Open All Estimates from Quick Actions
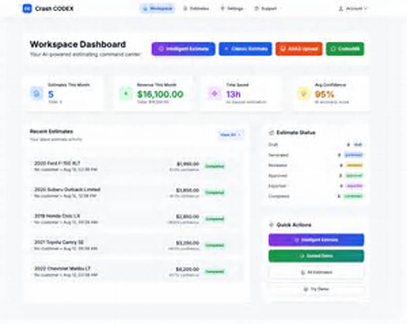Viewport: 407px width, 324px height. click(316, 272)
